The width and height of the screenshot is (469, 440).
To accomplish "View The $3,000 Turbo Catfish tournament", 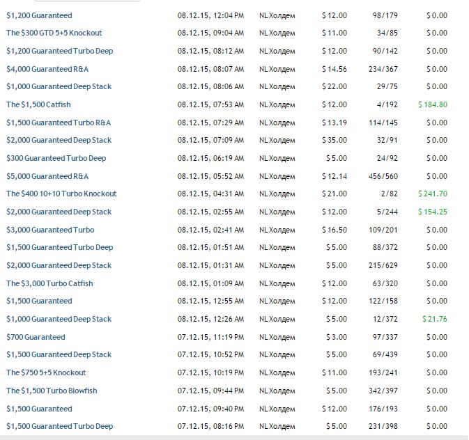I will click(49, 283).
